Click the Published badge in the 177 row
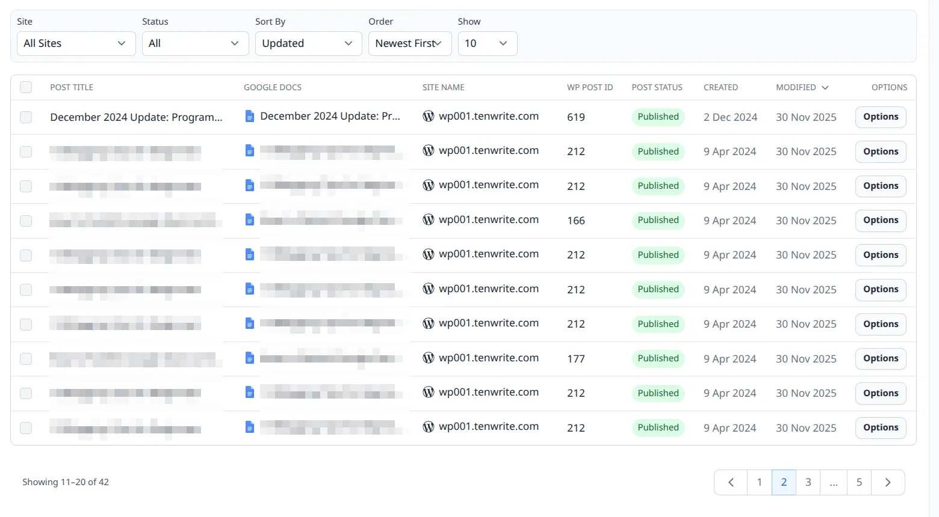This screenshot has width=939, height=517. coord(658,358)
